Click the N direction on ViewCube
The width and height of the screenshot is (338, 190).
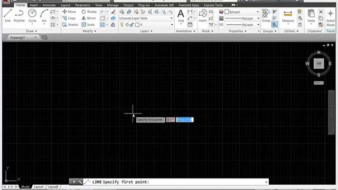318,52
